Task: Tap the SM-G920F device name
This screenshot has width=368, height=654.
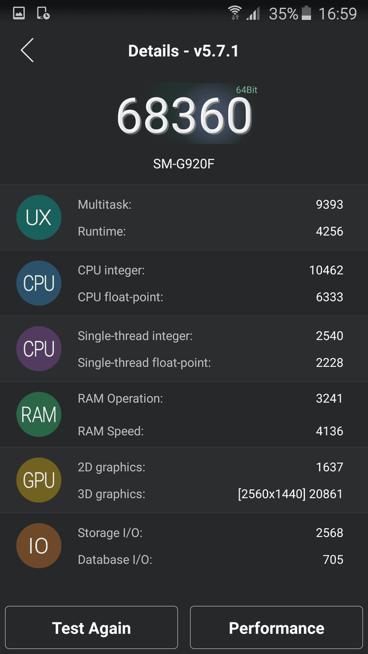Action: (x=184, y=164)
